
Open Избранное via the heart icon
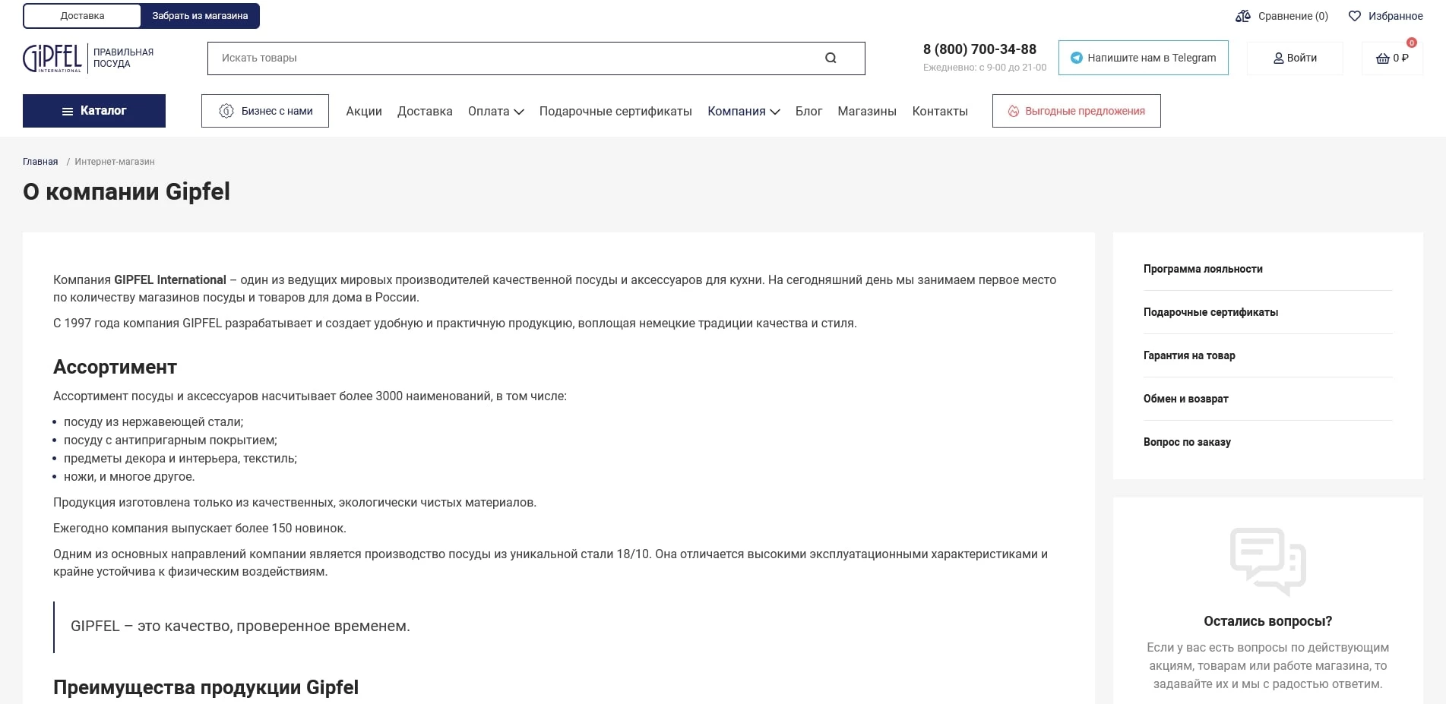(x=1355, y=15)
